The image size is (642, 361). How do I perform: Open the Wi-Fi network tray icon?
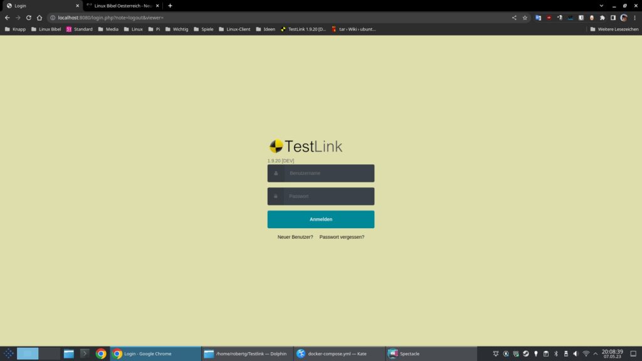click(x=586, y=353)
